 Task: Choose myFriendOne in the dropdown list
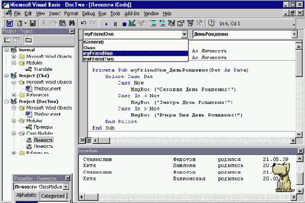click(136, 53)
